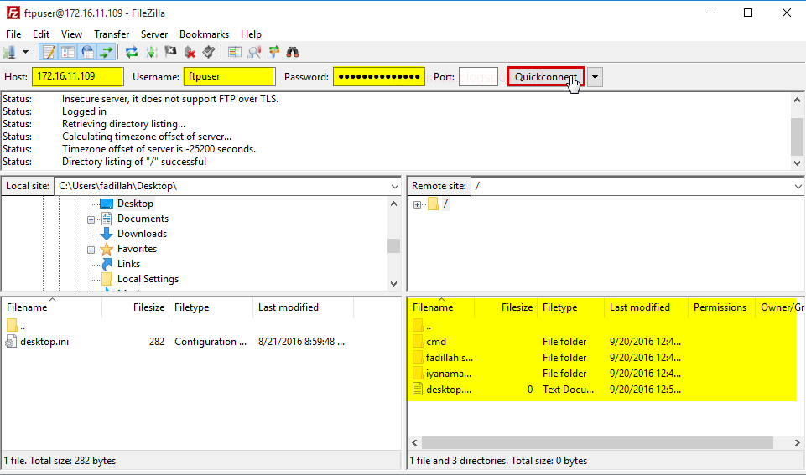This screenshot has width=806, height=475.
Task: Click the FileZilla title bar logo
Action: 13,13
